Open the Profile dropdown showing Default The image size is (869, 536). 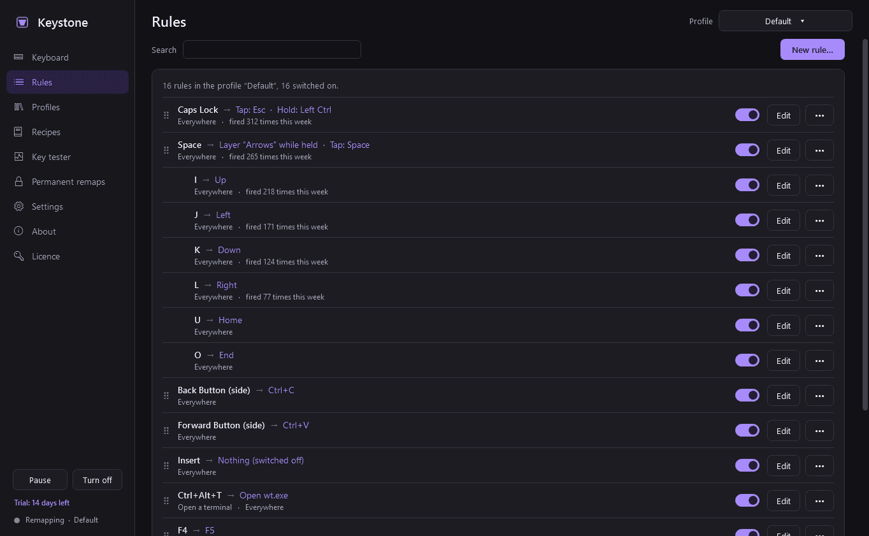coord(785,21)
